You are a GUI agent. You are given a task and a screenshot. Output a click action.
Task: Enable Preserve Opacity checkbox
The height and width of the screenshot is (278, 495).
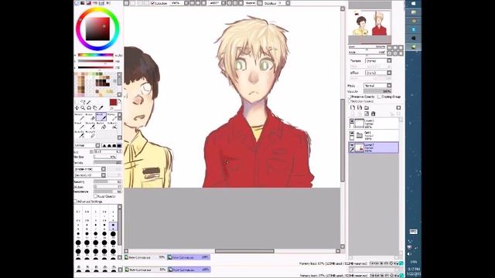tap(350, 97)
